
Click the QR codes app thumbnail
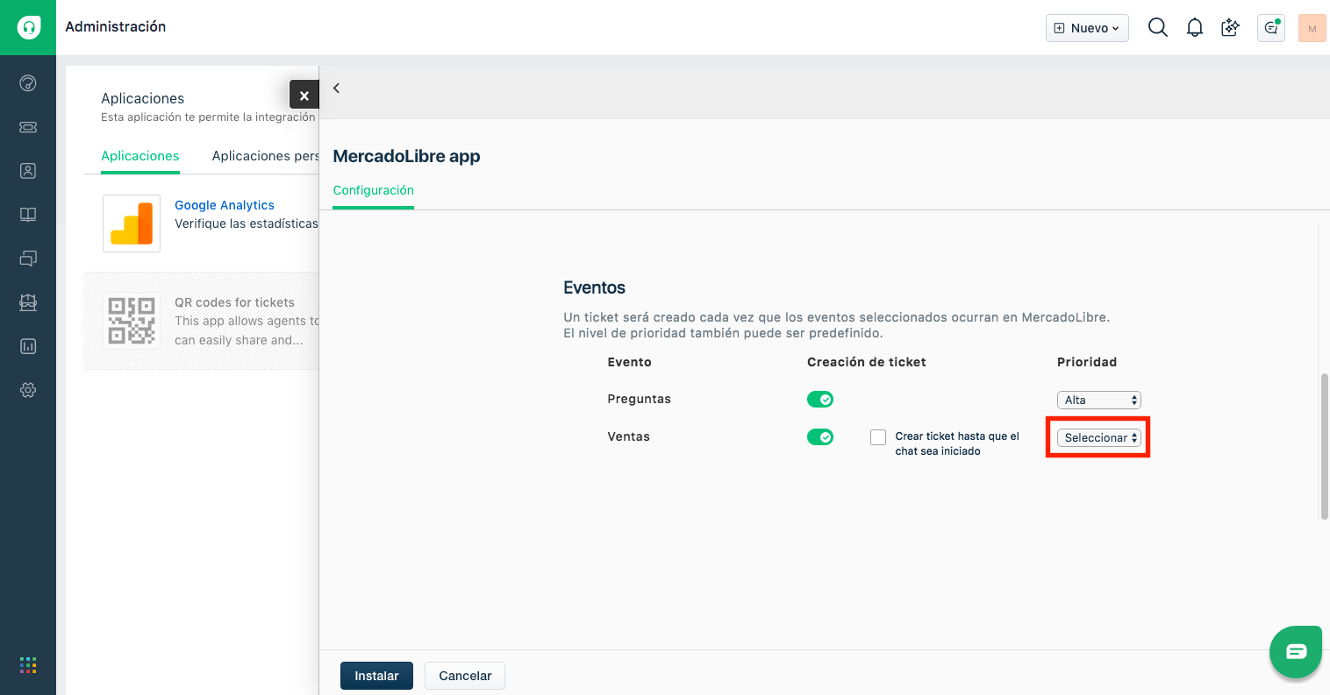132,320
